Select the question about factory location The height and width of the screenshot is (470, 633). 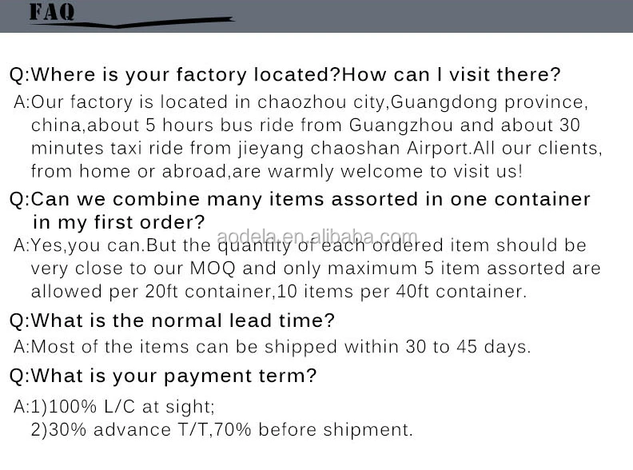point(285,74)
